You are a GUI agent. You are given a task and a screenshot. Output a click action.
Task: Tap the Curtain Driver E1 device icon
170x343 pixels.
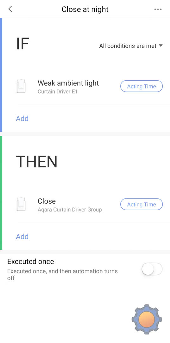point(21,86)
